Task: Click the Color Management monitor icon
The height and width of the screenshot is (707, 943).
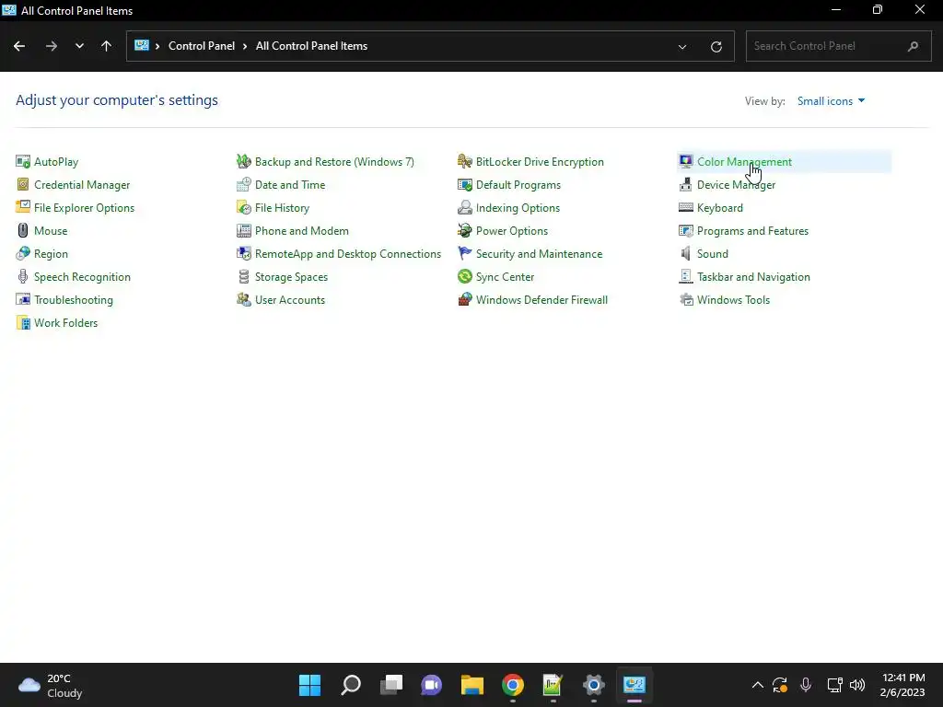Action: [x=685, y=162]
